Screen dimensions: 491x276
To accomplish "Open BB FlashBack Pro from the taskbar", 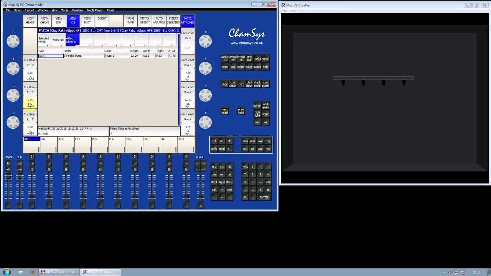I will tap(59, 272).
